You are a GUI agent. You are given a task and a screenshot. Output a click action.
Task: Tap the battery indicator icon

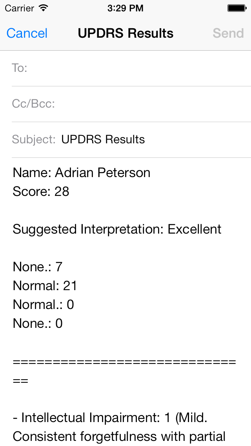pyautogui.click(x=237, y=8)
